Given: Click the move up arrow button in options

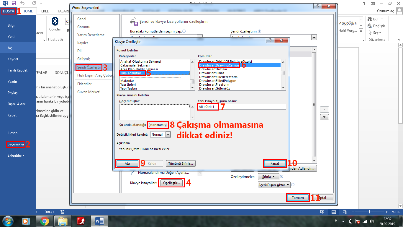Looking at the screenshot, I should tap(325, 109).
